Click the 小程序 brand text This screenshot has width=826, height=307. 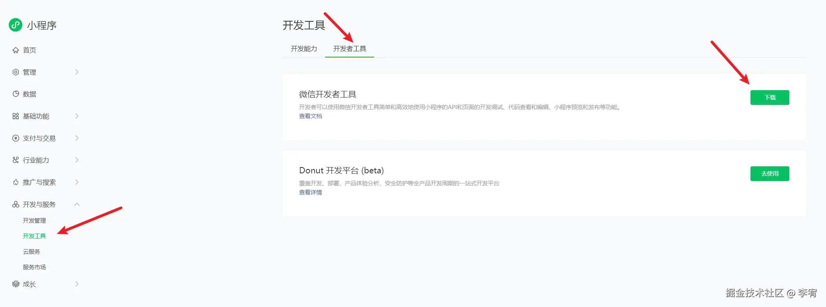(42, 25)
